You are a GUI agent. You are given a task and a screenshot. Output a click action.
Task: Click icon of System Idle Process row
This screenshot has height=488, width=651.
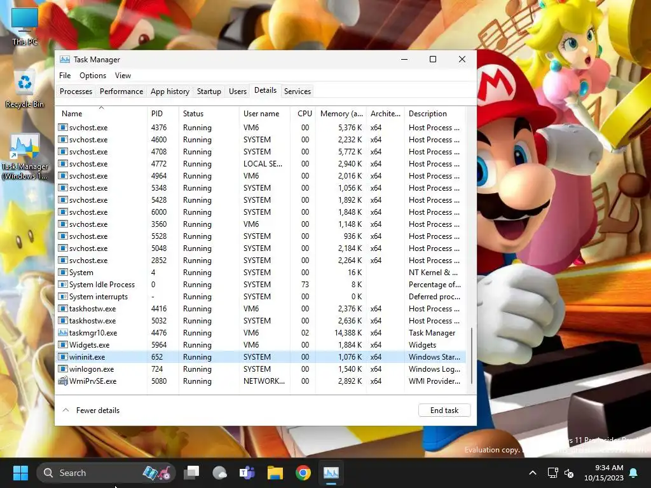[63, 285]
